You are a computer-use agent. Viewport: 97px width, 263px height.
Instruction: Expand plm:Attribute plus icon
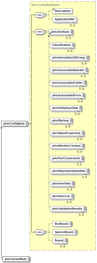(72, 31)
